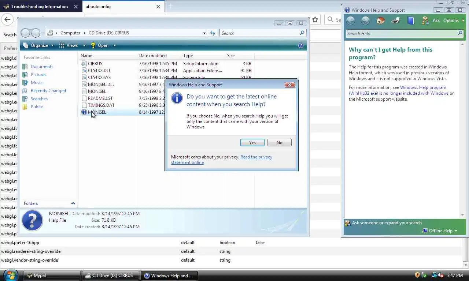Click Ask someone or expand your search
469x281 pixels.
[387, 223]
